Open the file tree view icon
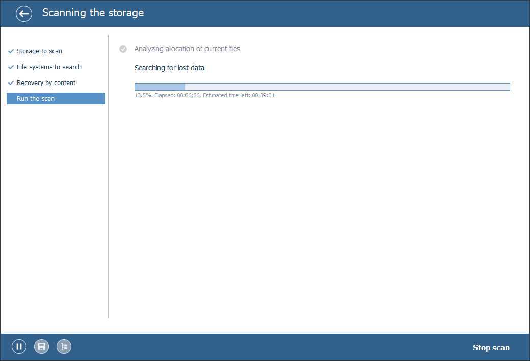Screen dimensions: 530x361 coord(64,346)
